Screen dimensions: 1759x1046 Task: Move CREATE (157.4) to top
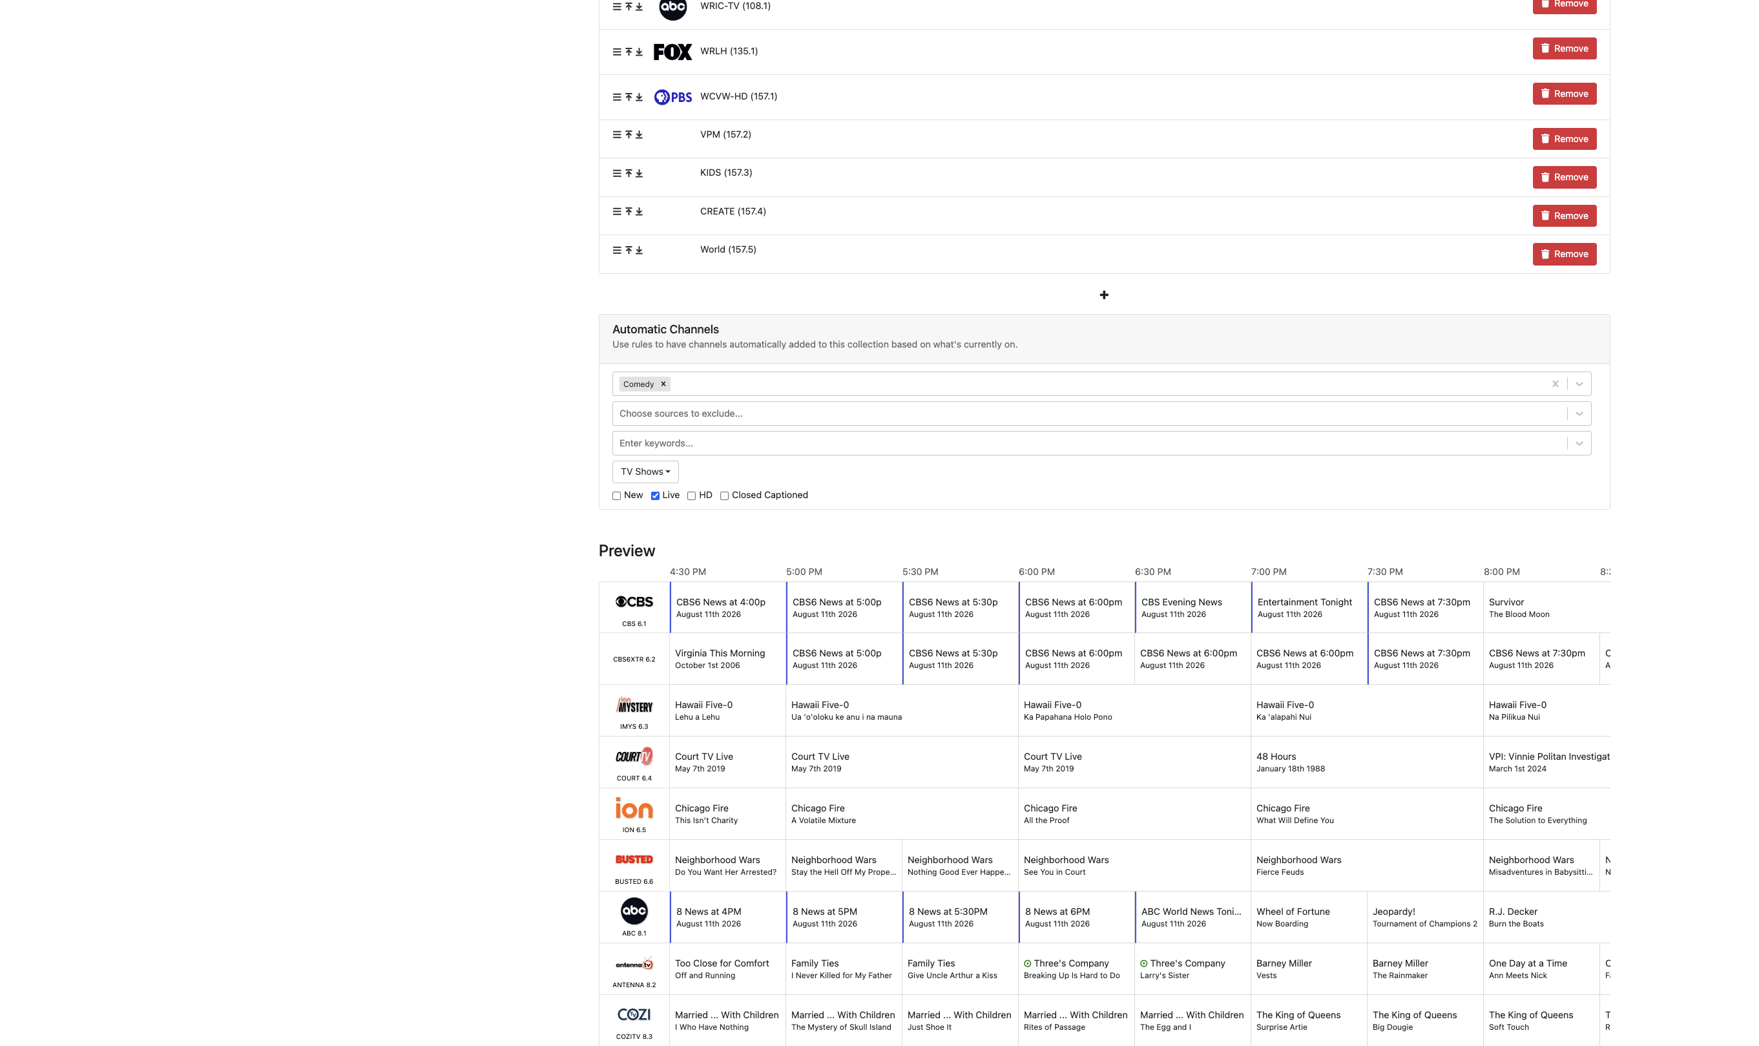pos(629,211)
